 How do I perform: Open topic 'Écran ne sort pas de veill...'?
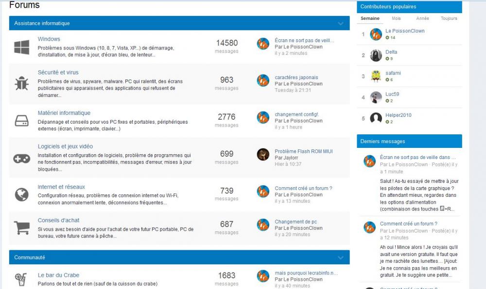(x=304, y=41)
